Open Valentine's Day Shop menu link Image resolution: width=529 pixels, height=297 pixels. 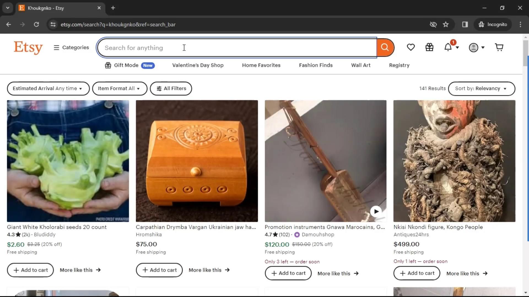pyautogui.click(x=198, y=65)
